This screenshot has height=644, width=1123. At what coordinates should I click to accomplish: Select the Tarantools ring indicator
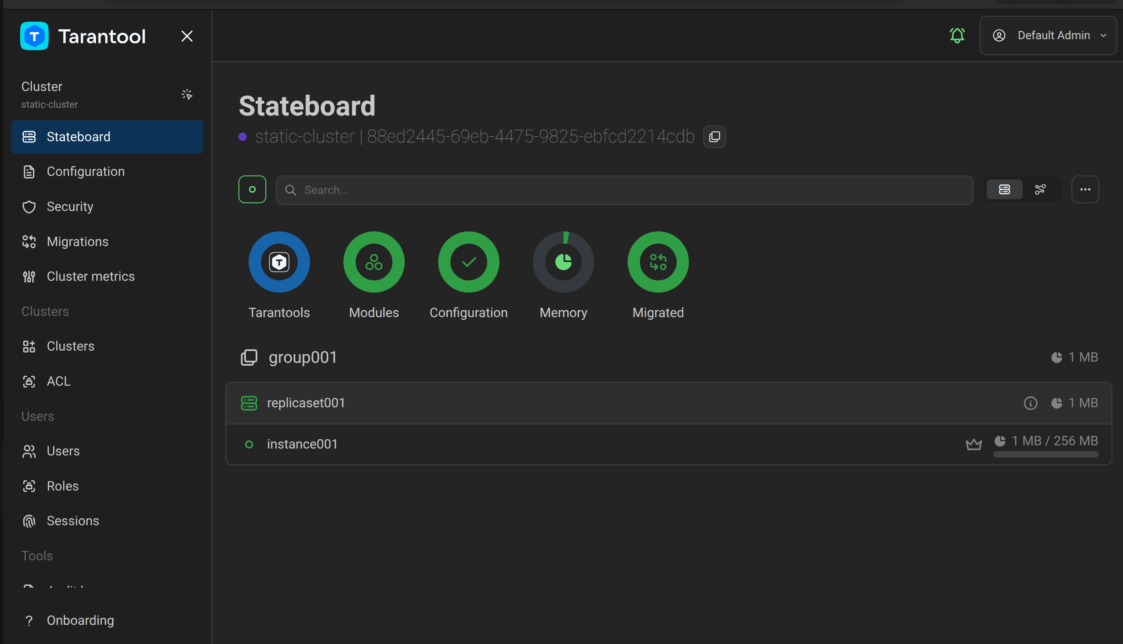point(279,262)
